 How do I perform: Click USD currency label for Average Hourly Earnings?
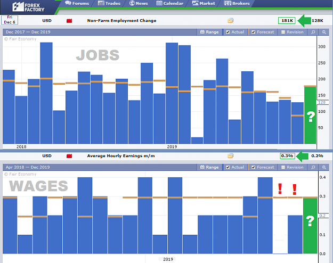point(47,156)
